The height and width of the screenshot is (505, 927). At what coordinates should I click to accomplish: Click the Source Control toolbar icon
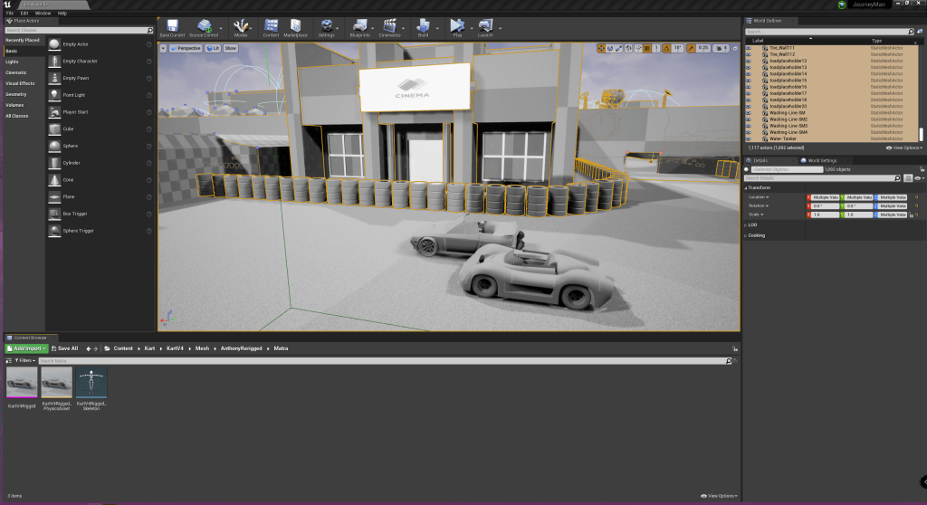coord(206,25)
